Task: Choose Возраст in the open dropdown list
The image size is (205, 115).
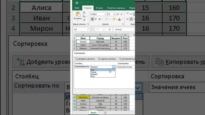Action: tap(103, 74)
